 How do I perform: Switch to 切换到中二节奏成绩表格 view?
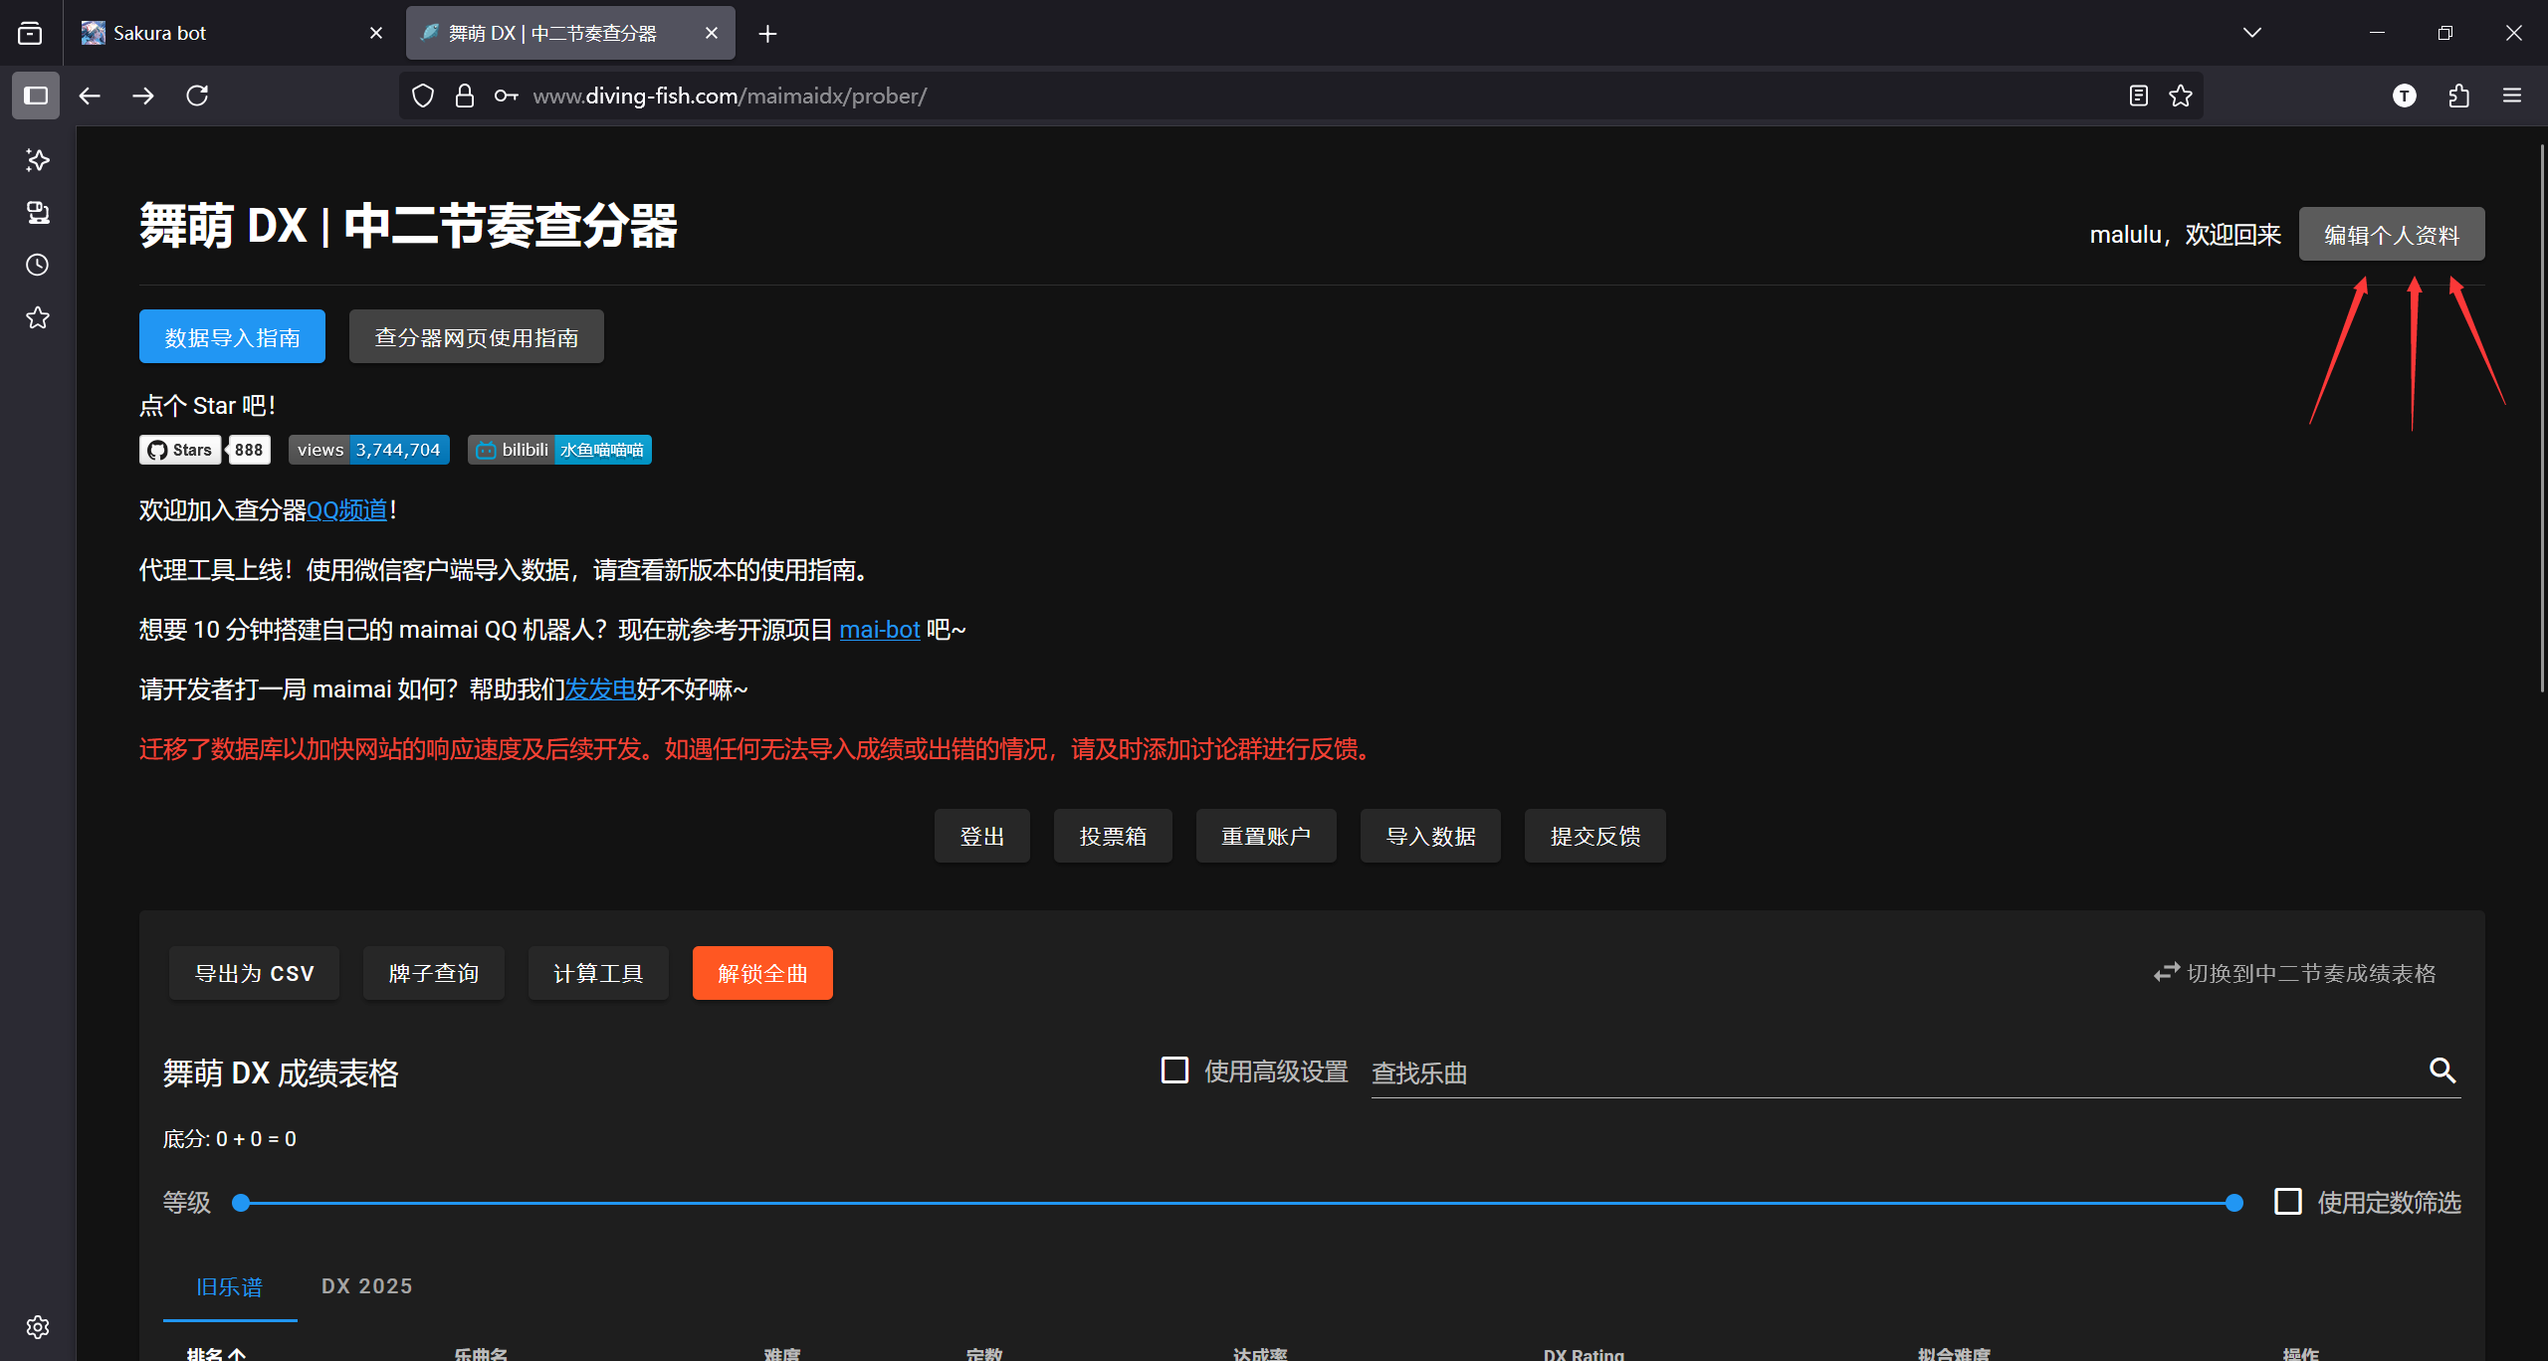point(2294,973)
